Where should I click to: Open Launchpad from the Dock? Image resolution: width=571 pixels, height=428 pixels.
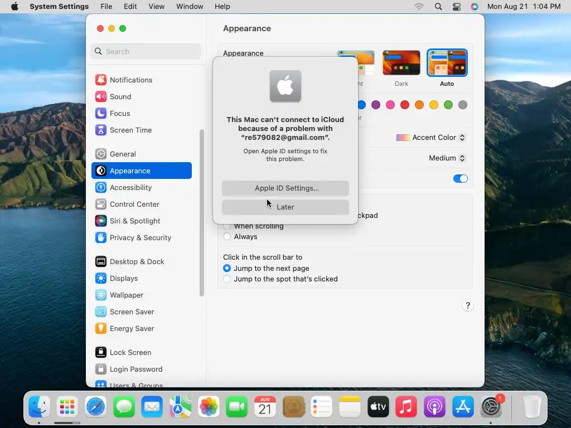click(x=67, y=406)
